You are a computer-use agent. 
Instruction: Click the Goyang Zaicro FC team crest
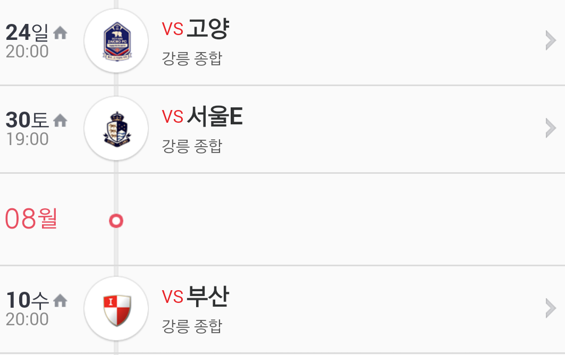point(116,41)
